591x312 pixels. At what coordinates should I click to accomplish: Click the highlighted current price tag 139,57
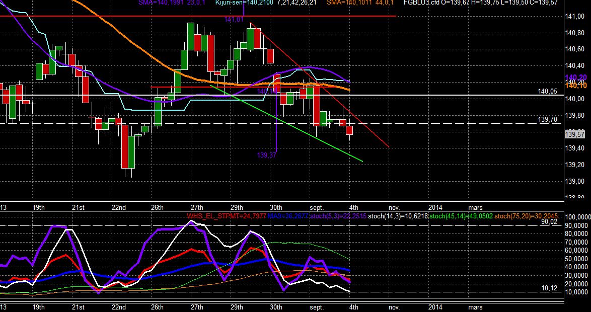[575, 134]
